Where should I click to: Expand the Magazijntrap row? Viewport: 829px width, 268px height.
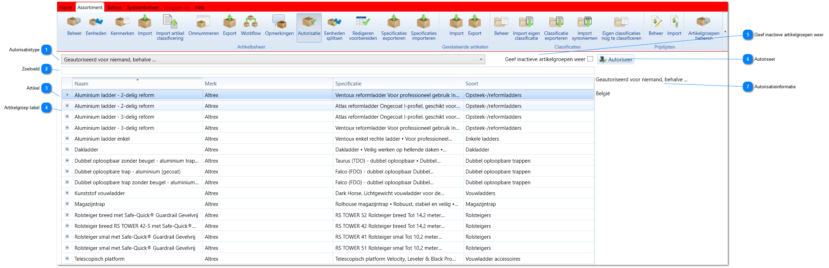coord(67,204)
